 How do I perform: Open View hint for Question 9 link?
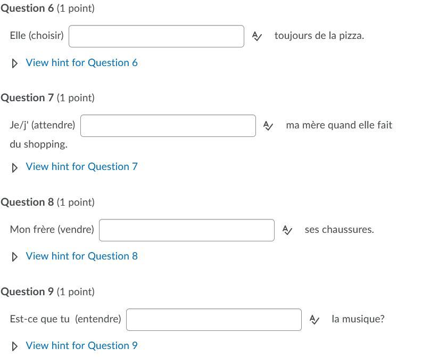81,346
